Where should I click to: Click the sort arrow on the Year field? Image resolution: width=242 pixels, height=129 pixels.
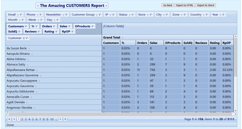point(220,15)
